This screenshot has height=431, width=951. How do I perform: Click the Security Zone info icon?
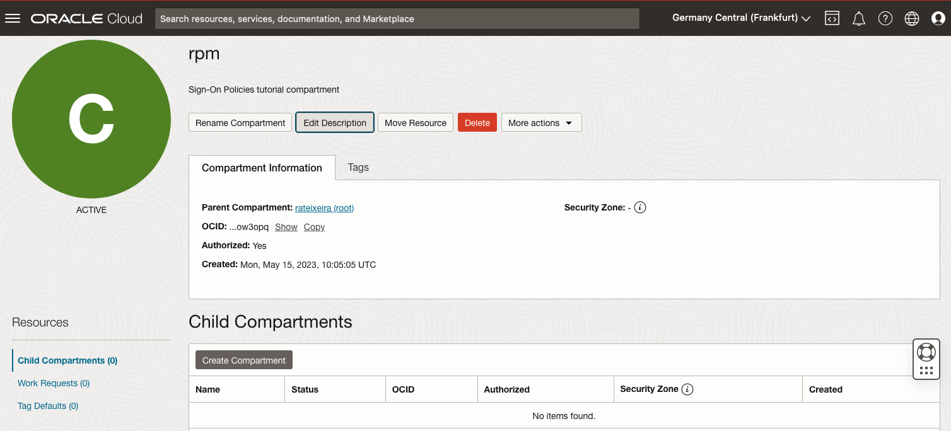point(639,207)
